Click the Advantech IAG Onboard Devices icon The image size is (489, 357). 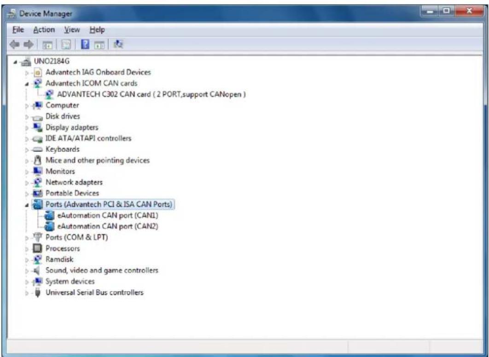pyautogui.click(x=38, y=73)
